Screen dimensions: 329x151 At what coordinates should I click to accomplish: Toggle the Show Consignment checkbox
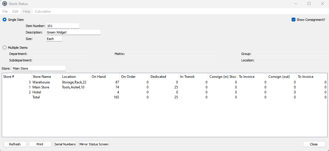(294, 20)
